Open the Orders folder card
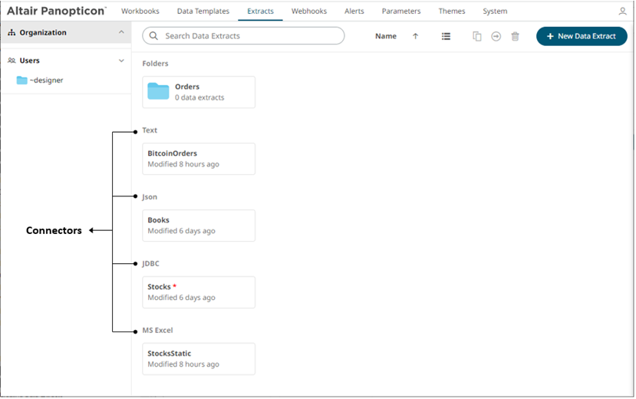Viewport: 636px width, 399px height. tap(199, 92)
